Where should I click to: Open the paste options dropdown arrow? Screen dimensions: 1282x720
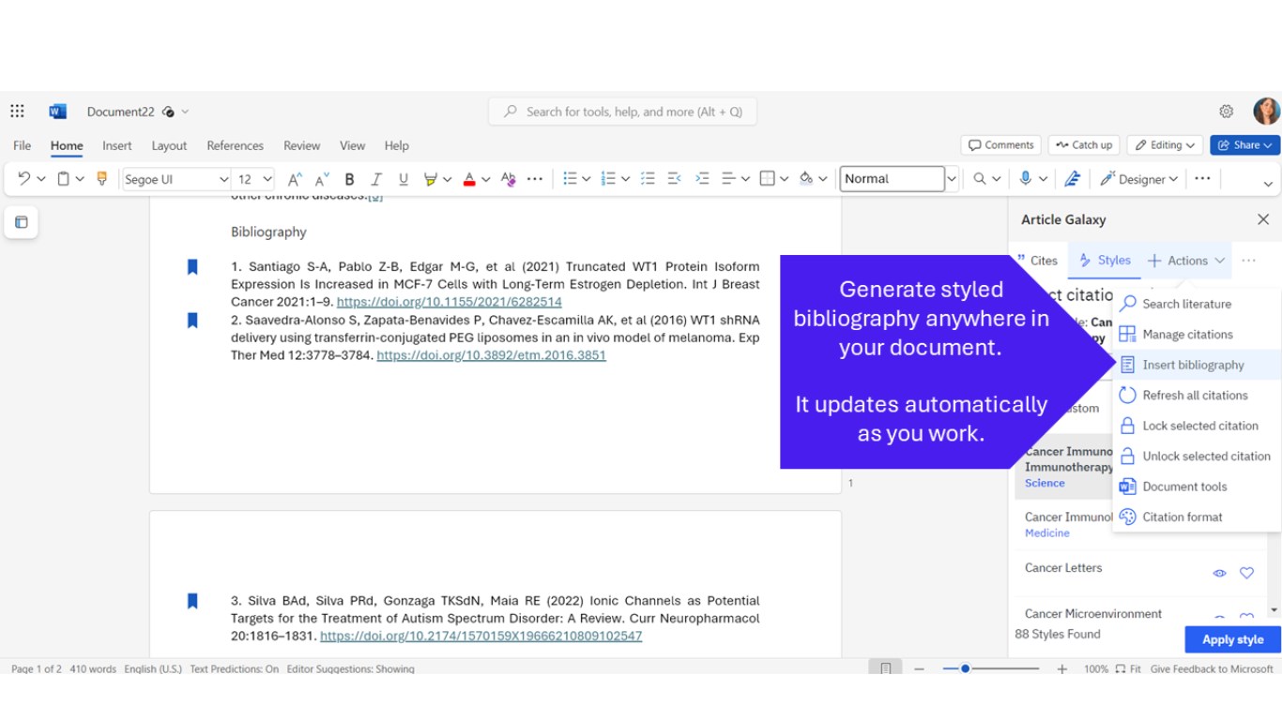80,179
